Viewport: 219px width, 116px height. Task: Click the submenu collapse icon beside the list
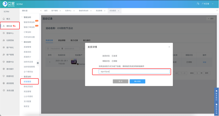tap(38, 63)
